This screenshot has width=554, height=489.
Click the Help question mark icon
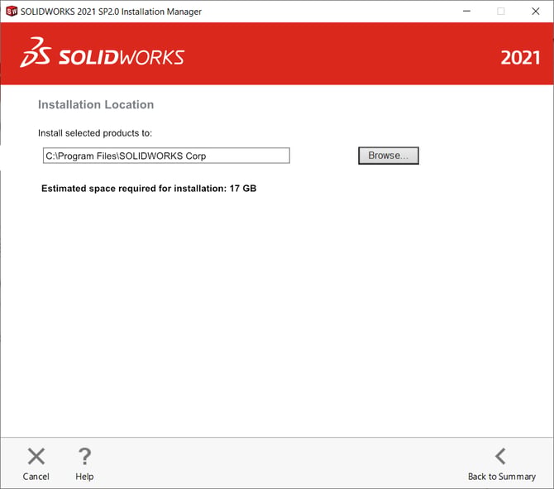(x=84, y=456)
